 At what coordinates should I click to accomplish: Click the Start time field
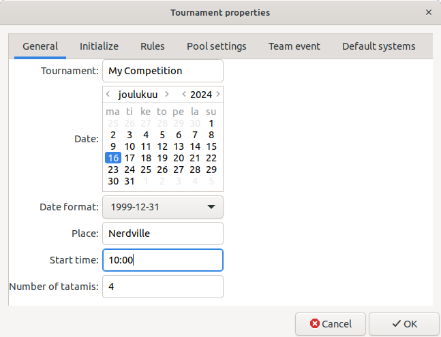tap(162, 260)
